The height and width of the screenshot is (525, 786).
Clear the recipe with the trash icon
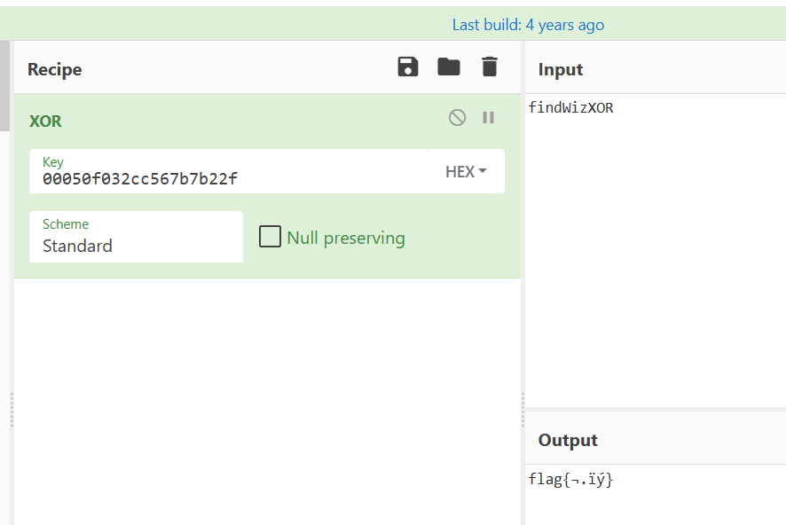click(x=490, y=67)
